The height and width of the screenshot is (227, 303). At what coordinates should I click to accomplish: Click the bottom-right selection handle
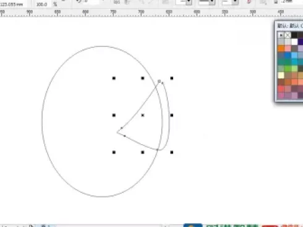pos(172,152)
